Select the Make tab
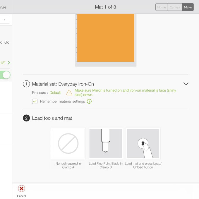 click(x=188, y=7)
